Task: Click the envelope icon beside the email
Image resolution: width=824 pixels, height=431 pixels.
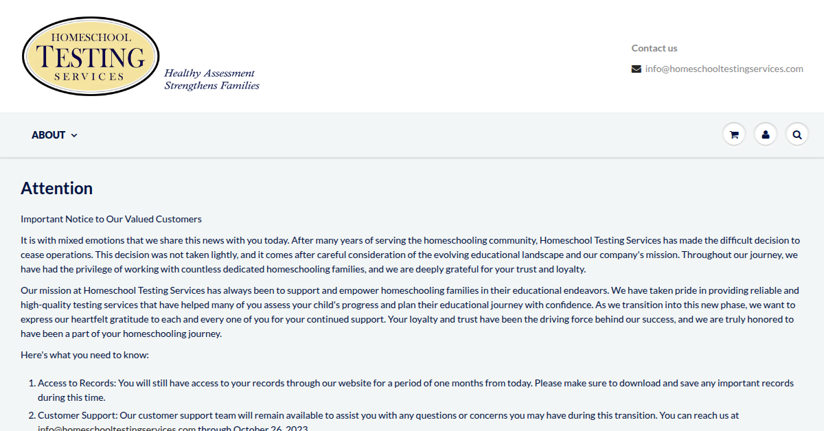Action: point(637,69)
